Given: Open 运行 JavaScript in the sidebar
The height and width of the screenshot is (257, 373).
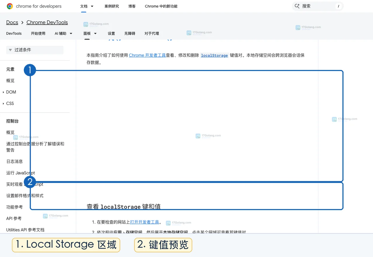Looking at the screenshot, I should (21, 173).
